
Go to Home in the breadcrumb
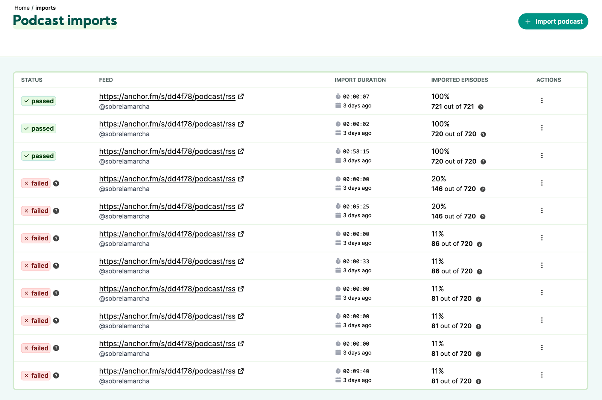coord(22,8)
